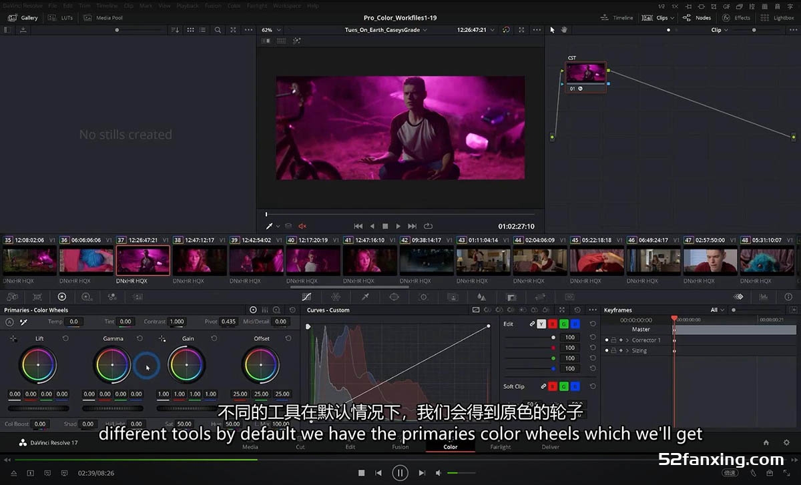Expand the Sizing keyframe track
This screenshot has height=485, width=801.
pyautogui.click(x=627, y=351)
